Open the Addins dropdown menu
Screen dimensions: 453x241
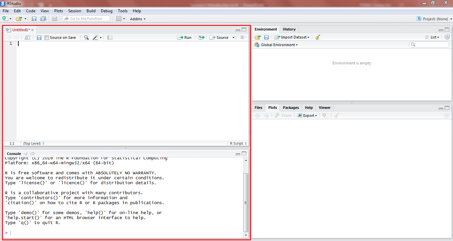[x=137, y=19]
